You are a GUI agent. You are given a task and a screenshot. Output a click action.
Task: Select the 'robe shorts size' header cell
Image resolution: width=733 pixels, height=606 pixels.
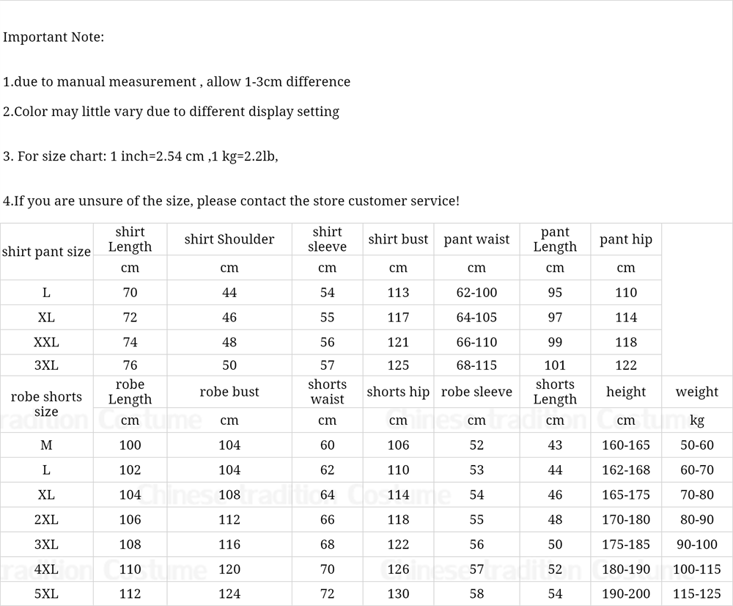(46, 404)
